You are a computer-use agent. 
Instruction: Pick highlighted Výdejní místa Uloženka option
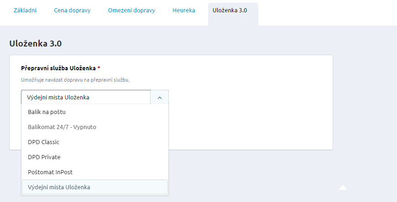95,187
